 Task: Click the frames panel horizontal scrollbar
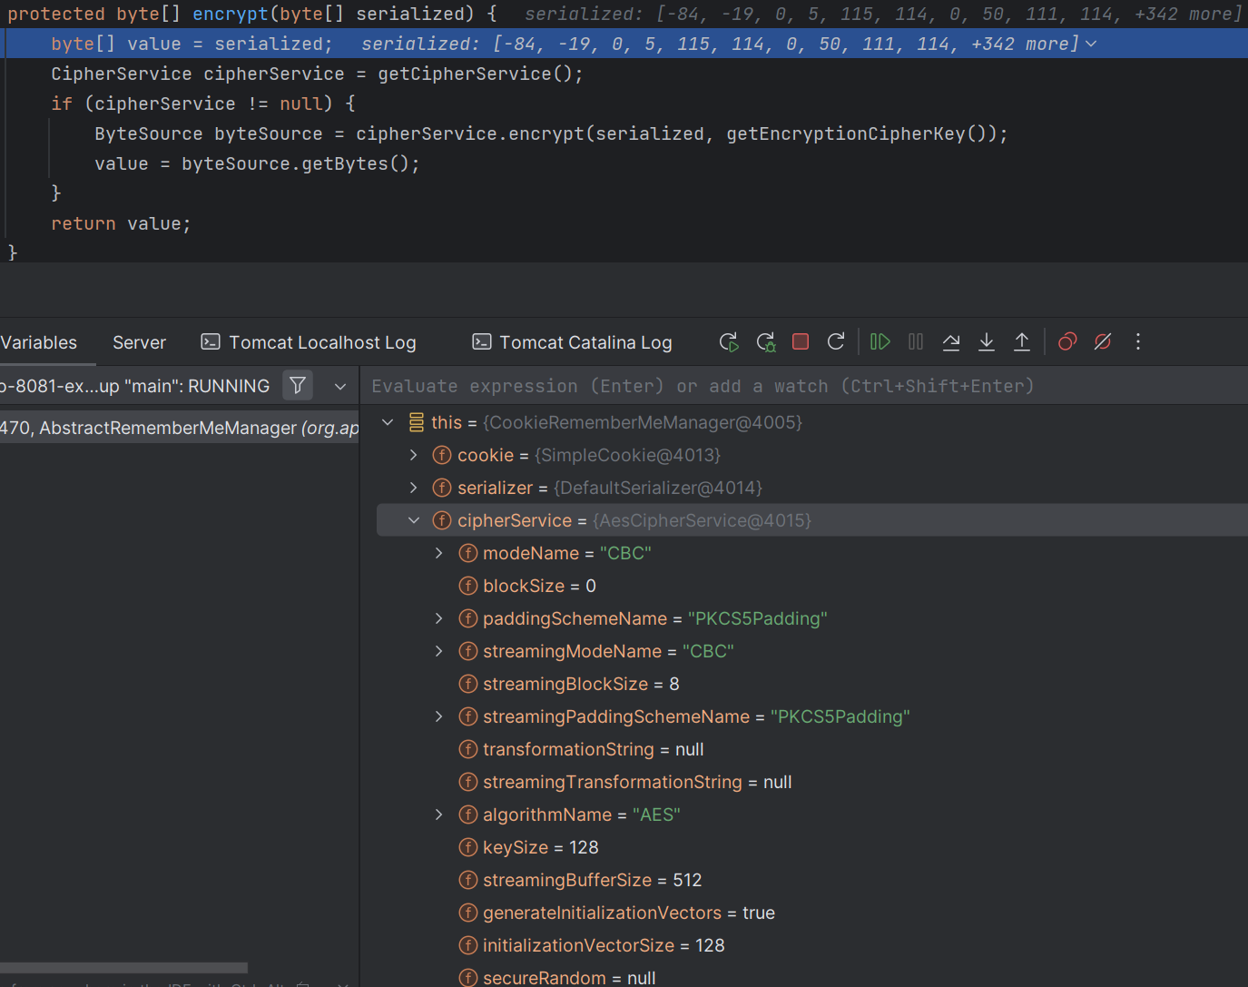[123, 968]
